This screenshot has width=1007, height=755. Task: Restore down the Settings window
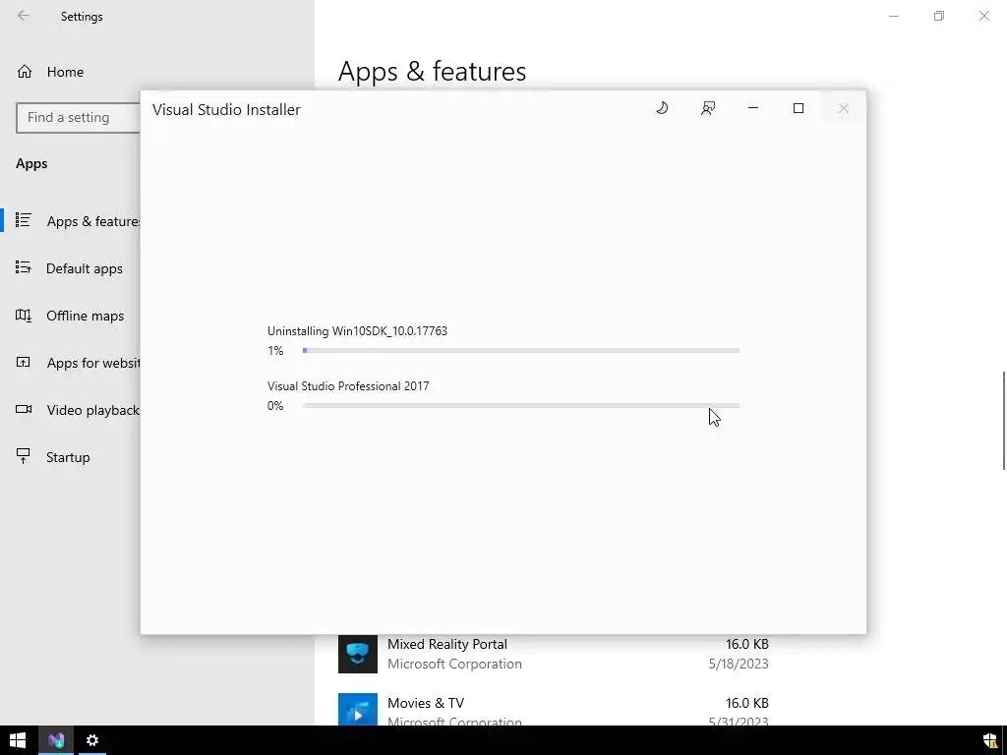click(x=939, y=16)
